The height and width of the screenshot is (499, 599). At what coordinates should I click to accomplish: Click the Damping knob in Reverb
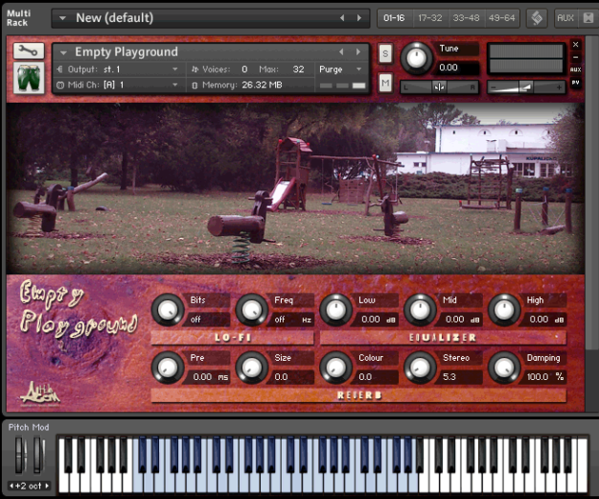tap(504, 368)
